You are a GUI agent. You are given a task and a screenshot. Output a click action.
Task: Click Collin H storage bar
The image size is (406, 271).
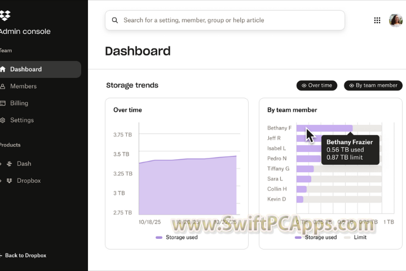[301, 189]
